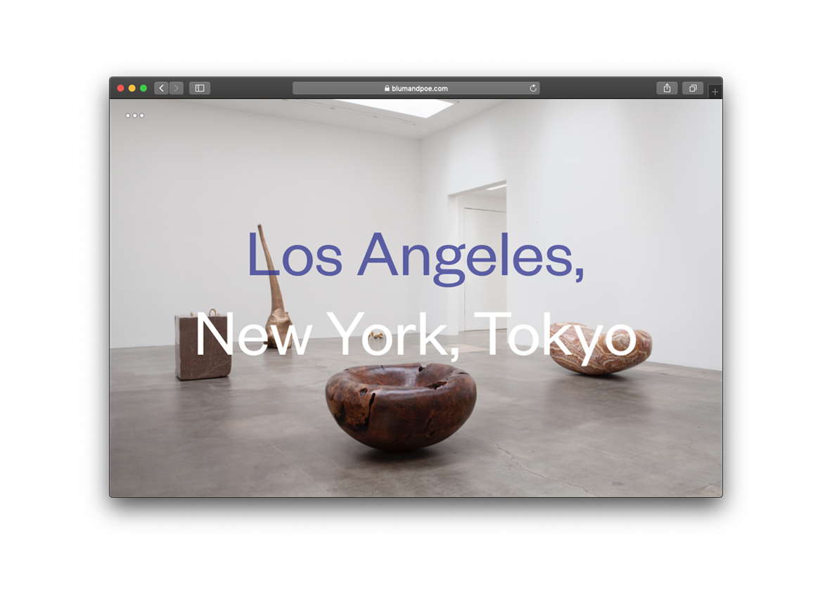This screenshot has width=832, height=595.
Task: Open a new tab with plus button
Action: coord(715,91)
